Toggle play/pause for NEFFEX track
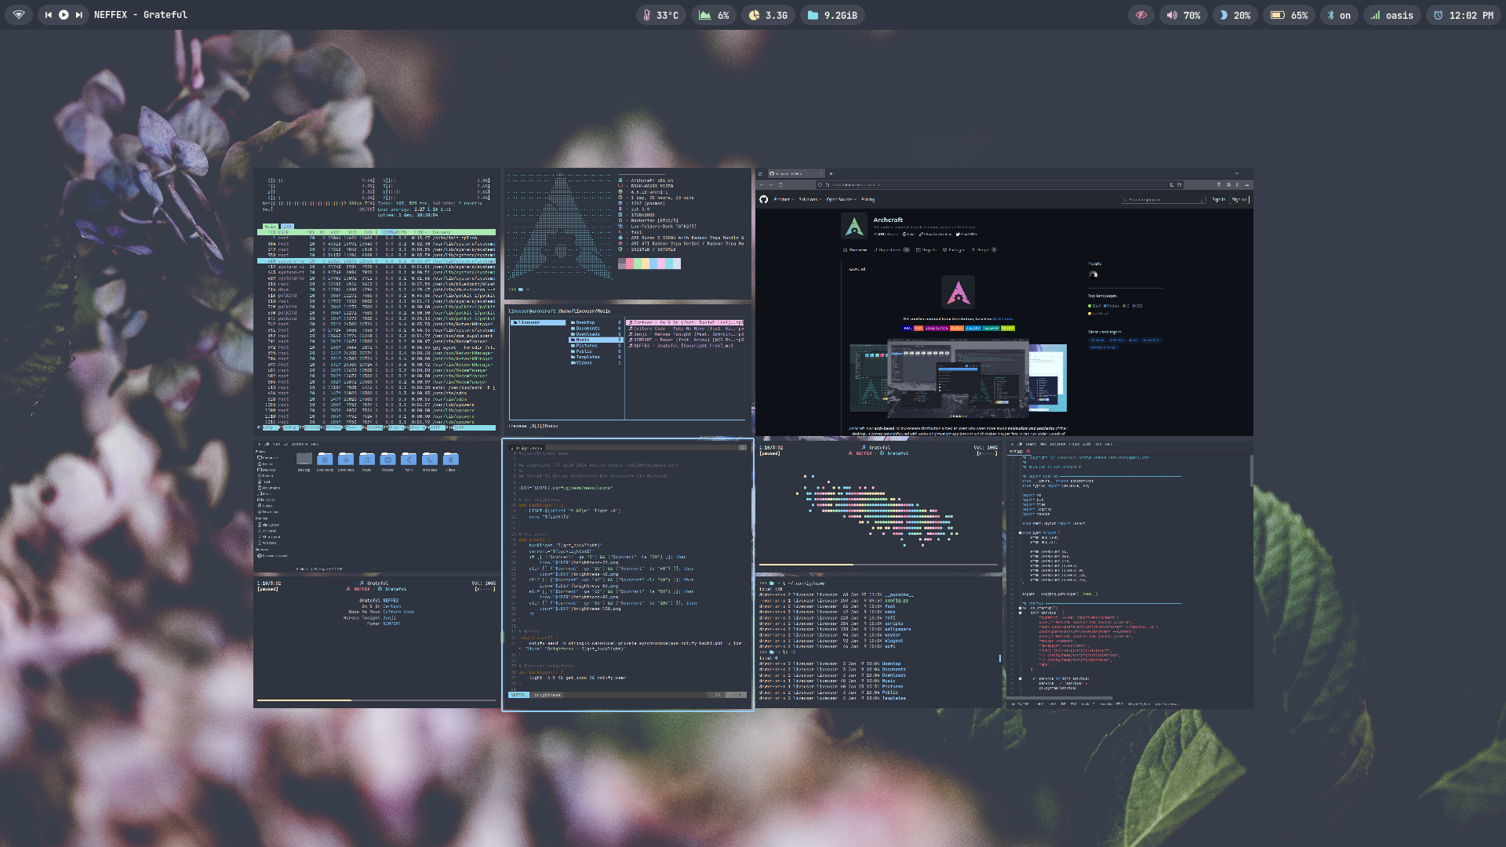Viewport: 1506px width, 847px height. [64, 15]
